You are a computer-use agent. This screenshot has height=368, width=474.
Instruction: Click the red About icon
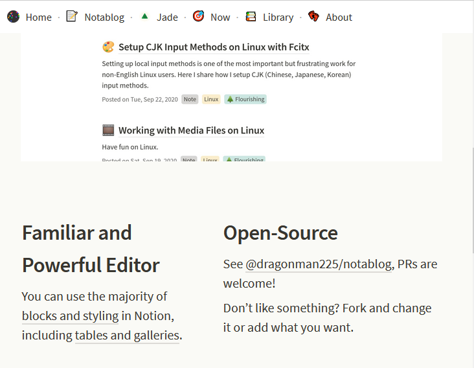pyautogui.click(x=313, y=17)
